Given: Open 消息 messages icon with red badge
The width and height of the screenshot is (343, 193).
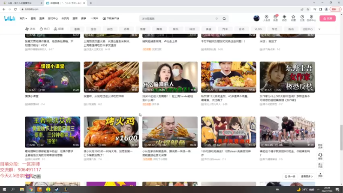Looking at the screenshot, I should [x=275, y=18].
